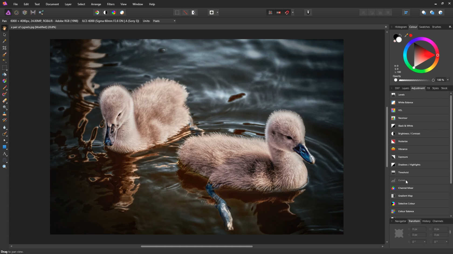Open the Units dropdown showing Pixels
This screenshot has width=453, height=254.
164,21
